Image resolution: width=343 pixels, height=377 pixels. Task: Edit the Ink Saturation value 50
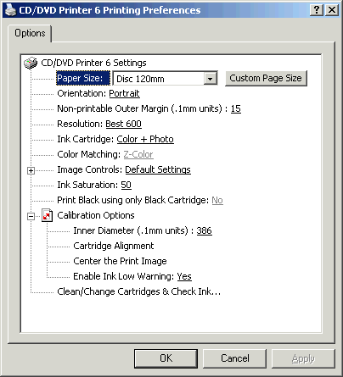tap(127, 185)
